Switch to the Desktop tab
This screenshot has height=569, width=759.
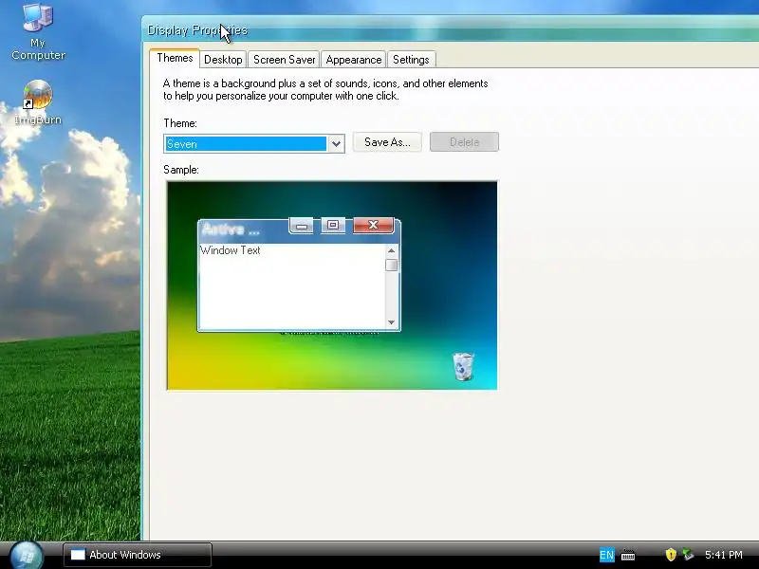pyautogui.click(x=223, y=60)
